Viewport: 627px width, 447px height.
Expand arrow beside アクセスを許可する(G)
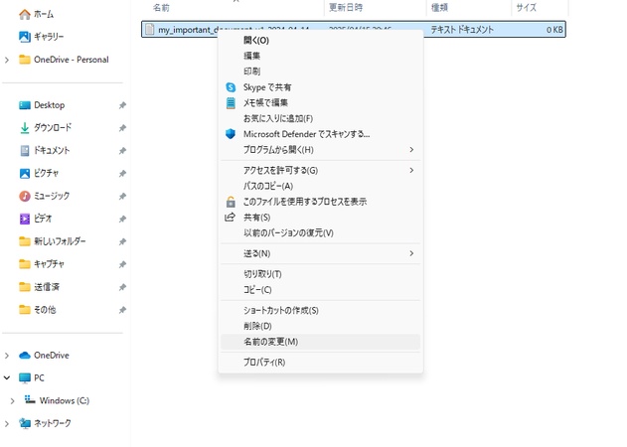click(411, 170)
